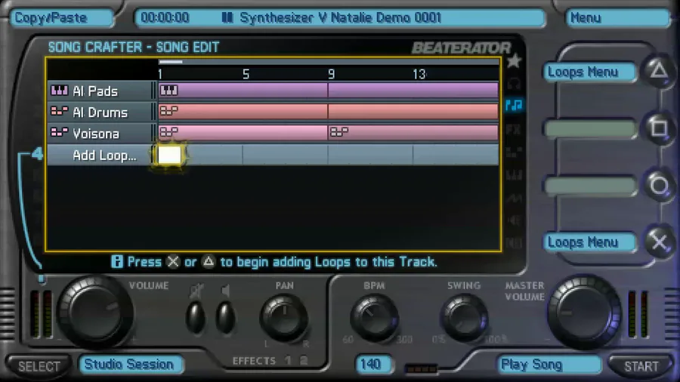Click the keyboard icon beside AI Pads

60,91
